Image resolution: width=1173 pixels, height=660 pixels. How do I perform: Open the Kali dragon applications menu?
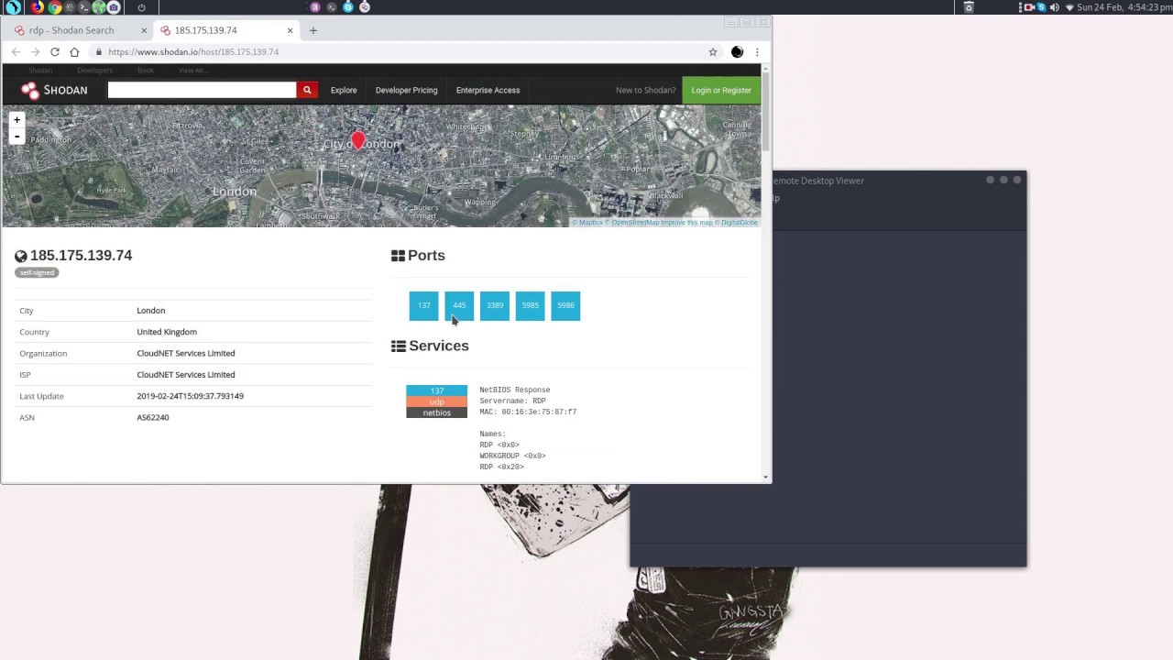[x=13, y=7]
